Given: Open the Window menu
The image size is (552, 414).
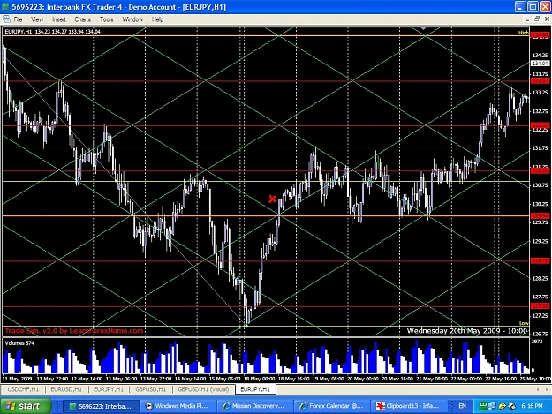Looking at the screenshot, I should [x=132, y=19].
